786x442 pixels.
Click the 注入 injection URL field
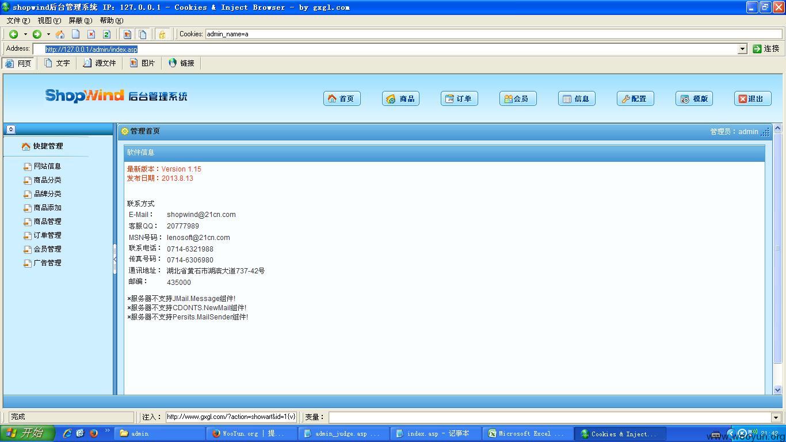231,417
